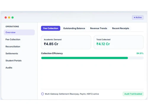Click the ₹4.85 Cr value
Viewport: 148px width, 111px height.
coord(51,44)
